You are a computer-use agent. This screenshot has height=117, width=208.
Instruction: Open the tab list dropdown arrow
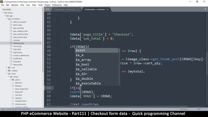205,9
